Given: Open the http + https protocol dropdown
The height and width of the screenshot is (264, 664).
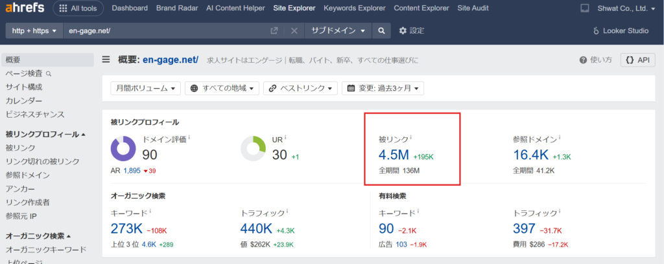Looking at the screenshot, I should 34,31.
